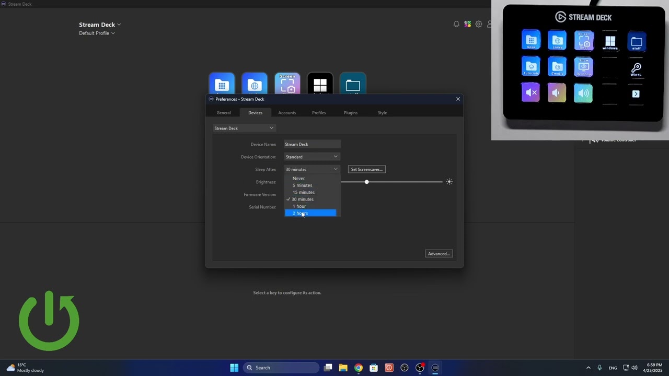Switch to the Style tab
The height and width of the screenshot is (376, 669).
(x=383, y=113)
